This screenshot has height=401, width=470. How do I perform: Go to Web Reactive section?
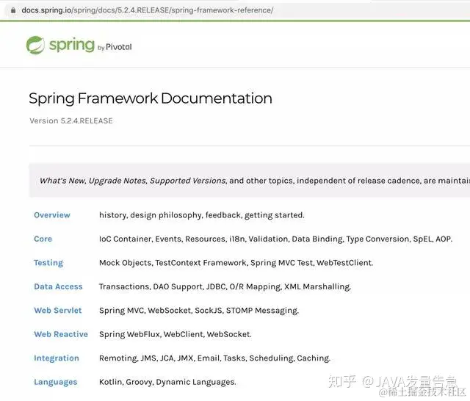(61, 334)
